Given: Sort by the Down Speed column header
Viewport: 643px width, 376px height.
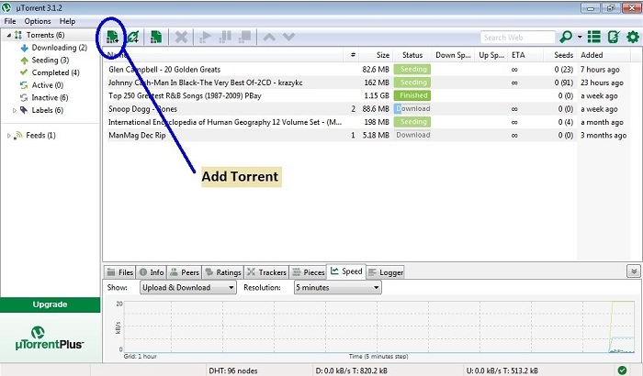Looking at the screenshot, I should 453,55.
